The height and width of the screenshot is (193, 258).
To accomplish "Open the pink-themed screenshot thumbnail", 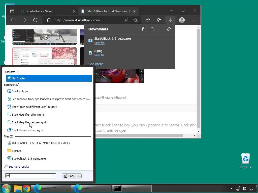I will tap(45, 56).
